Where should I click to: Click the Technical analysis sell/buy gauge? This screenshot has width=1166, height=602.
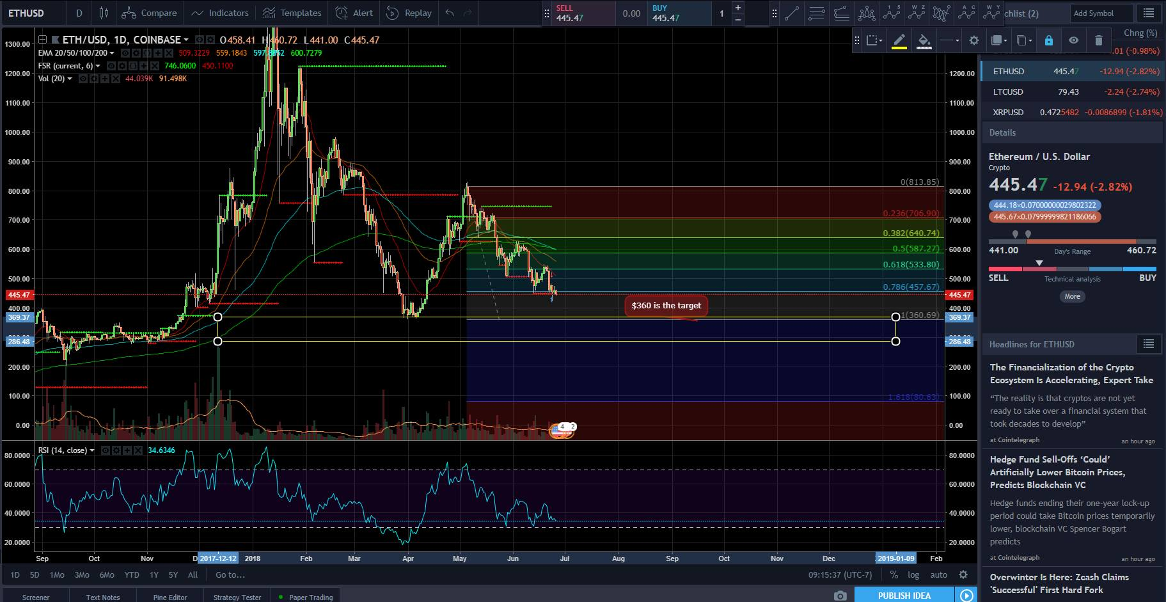[x=1073, y=269]
